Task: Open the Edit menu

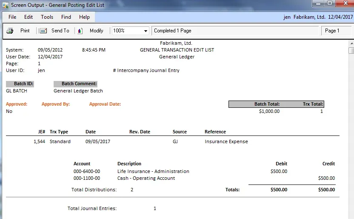Action: (x=29, y=17)
